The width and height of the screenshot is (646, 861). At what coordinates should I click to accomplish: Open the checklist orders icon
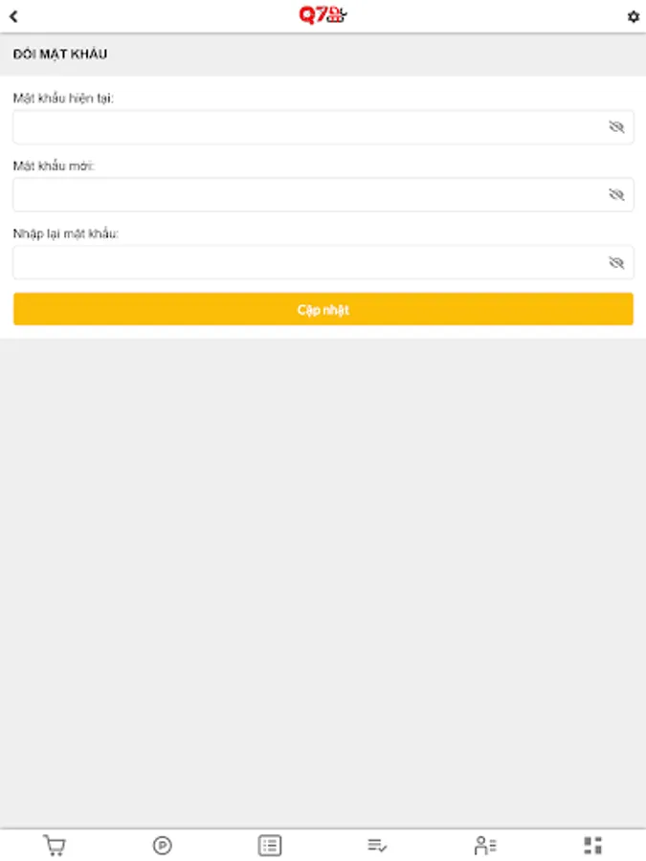[377, 845]
